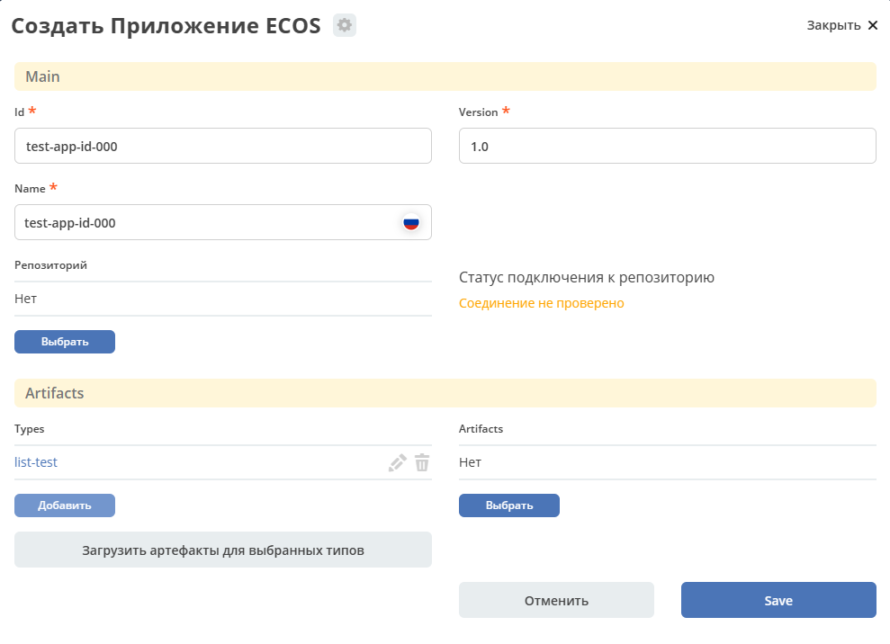Image resolution: width=890 pixels, height=644 pixels.
Task: Click the Закрыть text at top right
Action: [833, 25]
